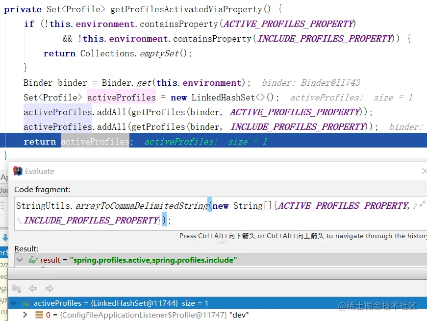Click the copy panes icon left of back arrow
Image resolution: width=427 pixels, height=321 pixels.
(x=16, y=289)
